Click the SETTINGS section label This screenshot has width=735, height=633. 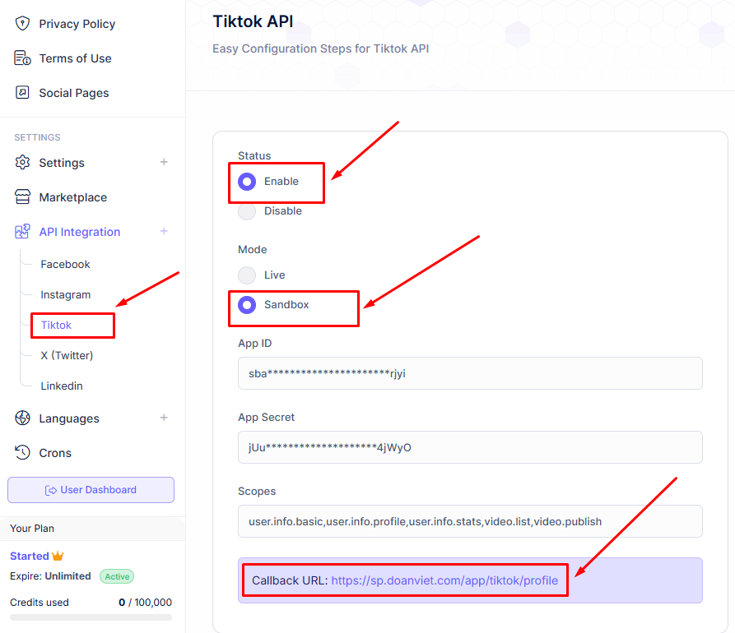37,137
